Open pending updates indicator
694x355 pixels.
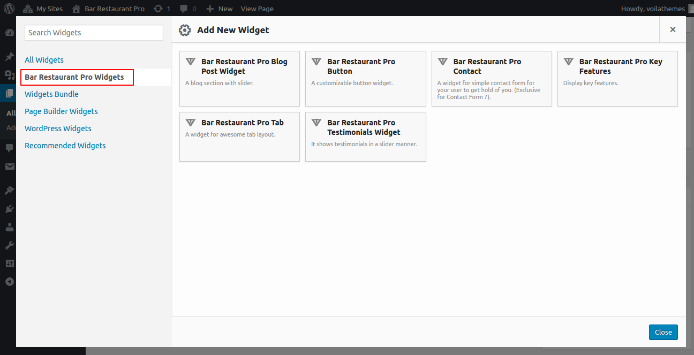162,9
